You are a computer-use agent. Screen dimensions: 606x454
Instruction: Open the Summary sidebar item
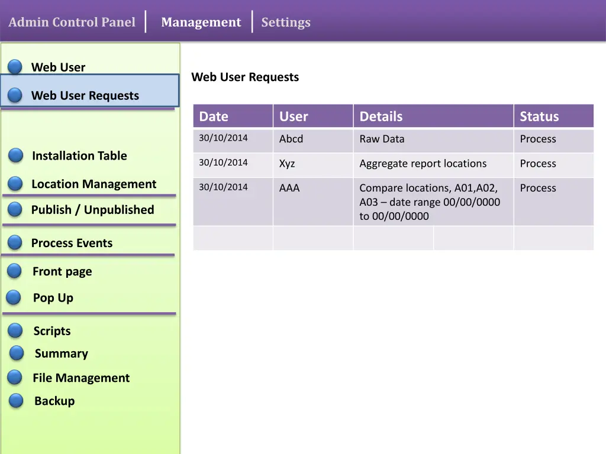[61, 354]
